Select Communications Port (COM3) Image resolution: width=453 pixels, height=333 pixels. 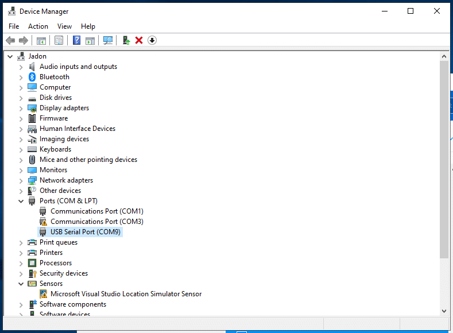[97, 222]
